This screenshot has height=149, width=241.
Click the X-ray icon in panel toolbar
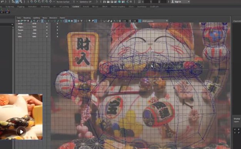pos(108,21)
